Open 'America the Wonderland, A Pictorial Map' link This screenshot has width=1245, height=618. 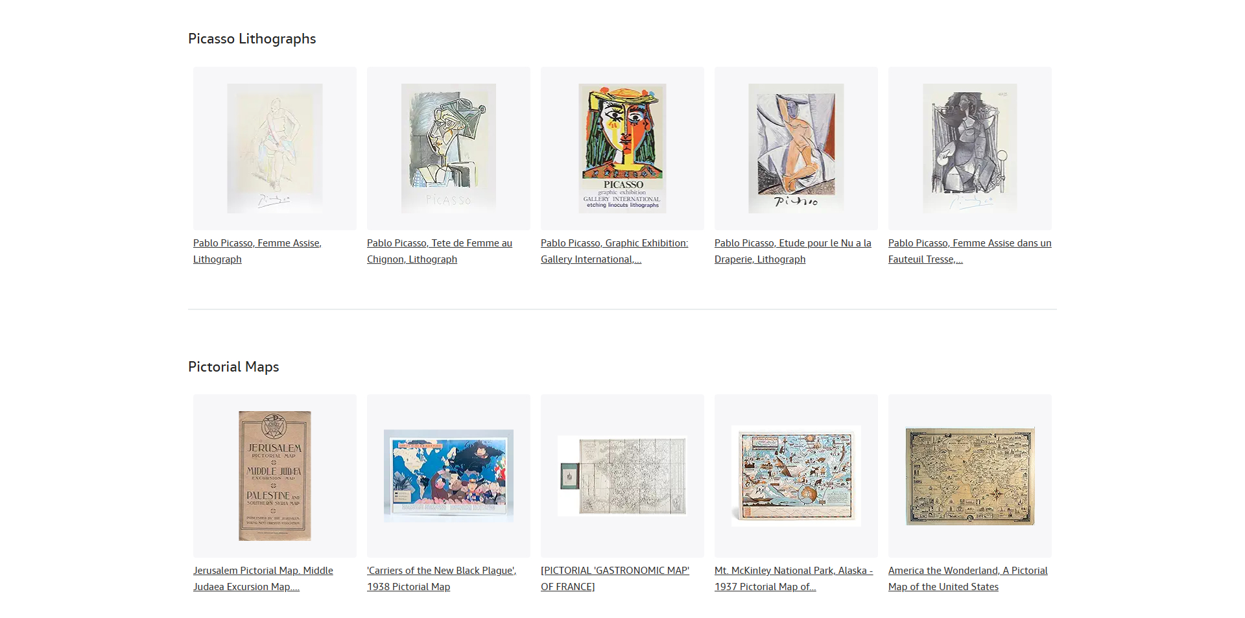[x=968, y=578]
